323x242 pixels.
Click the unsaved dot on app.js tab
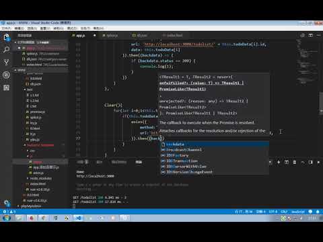coord(94,36)
